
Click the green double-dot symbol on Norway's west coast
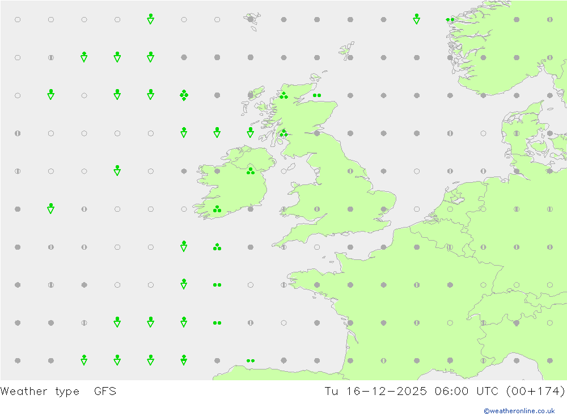[x=450, y=19]
